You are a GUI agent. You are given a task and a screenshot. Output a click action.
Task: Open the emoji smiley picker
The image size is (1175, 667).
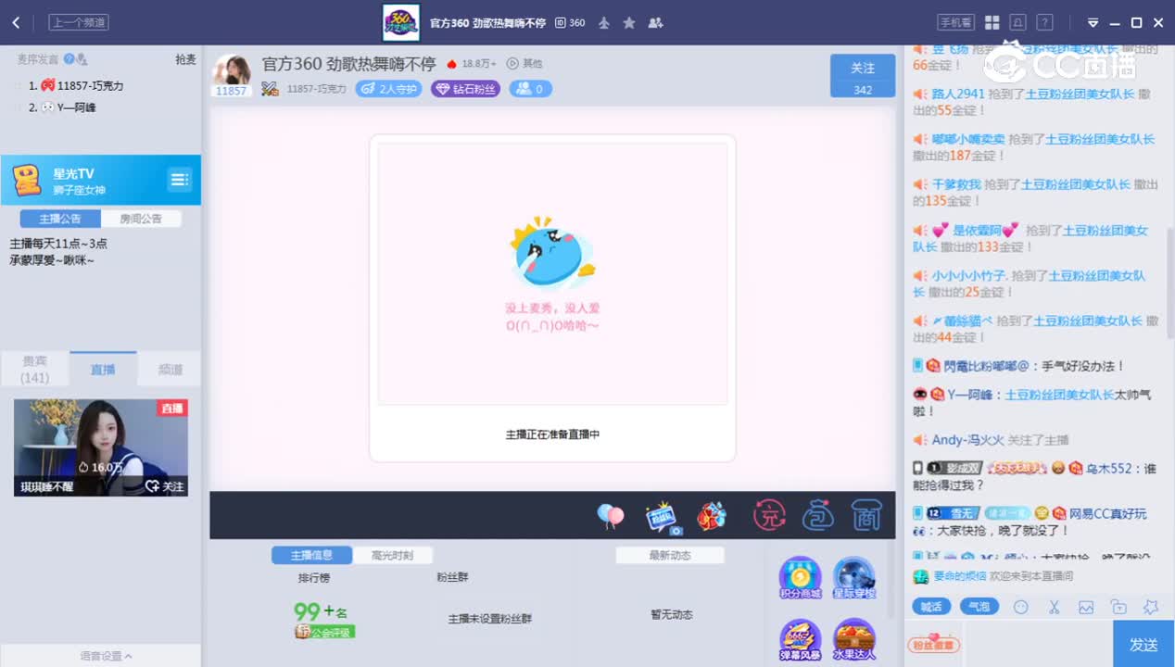click(1021, 608)
